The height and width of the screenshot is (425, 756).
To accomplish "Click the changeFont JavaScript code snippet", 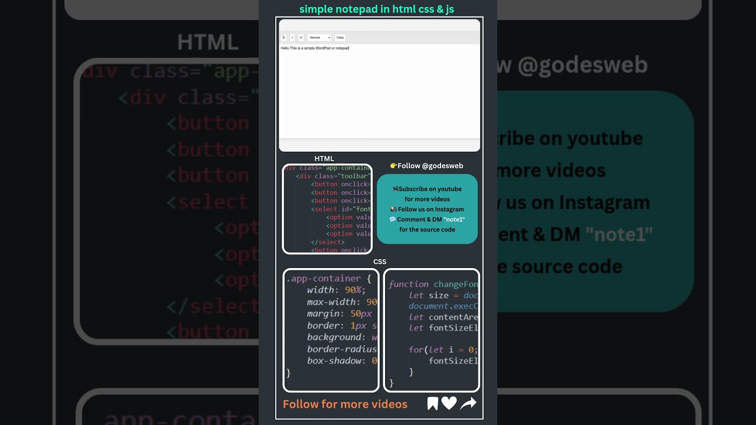I will 432,330.
